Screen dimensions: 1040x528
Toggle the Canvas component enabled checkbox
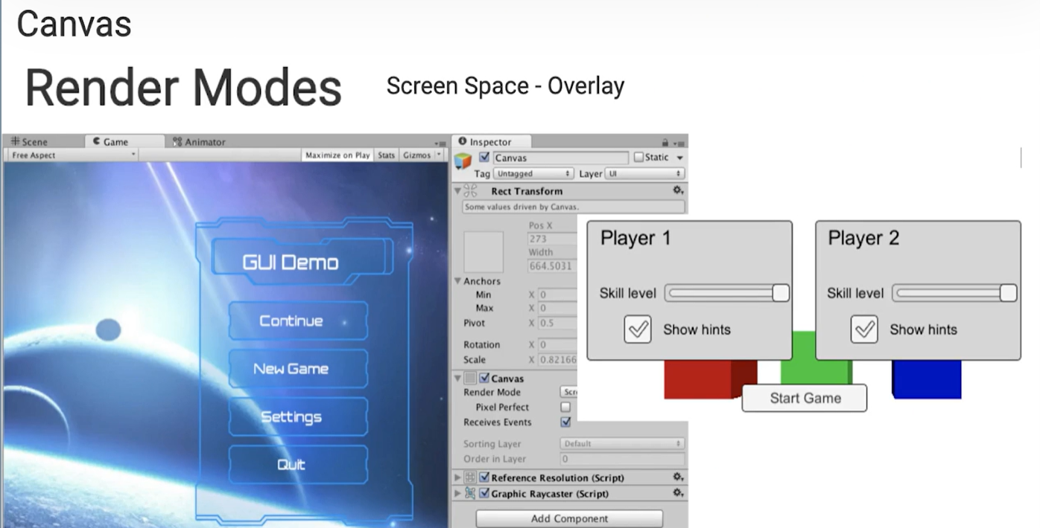click(x=484, y=379)
